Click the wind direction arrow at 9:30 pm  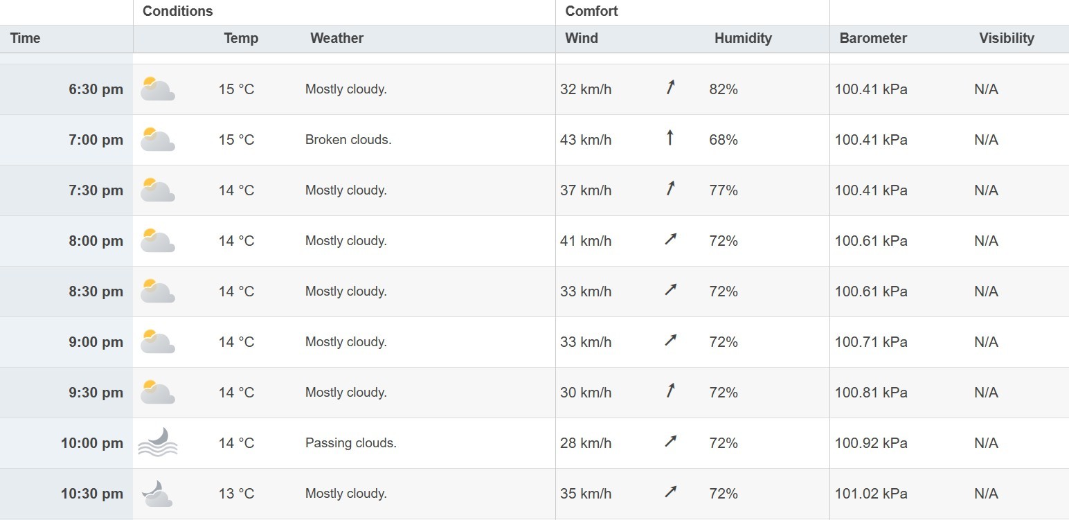670,391
